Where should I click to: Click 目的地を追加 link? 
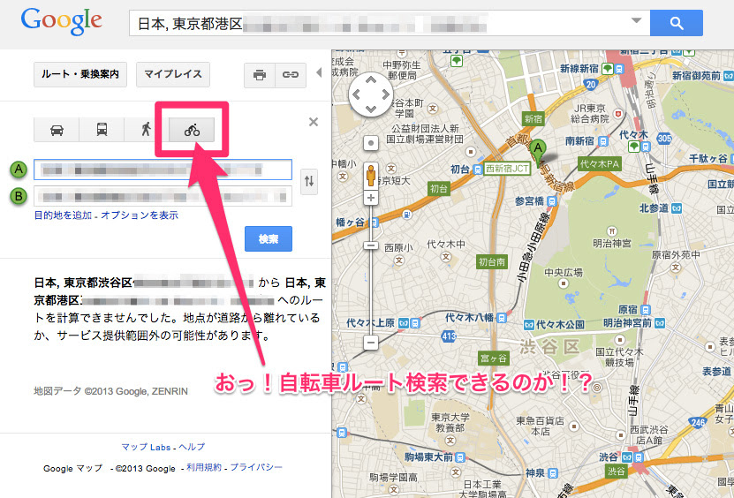click(x=63, y=215)
